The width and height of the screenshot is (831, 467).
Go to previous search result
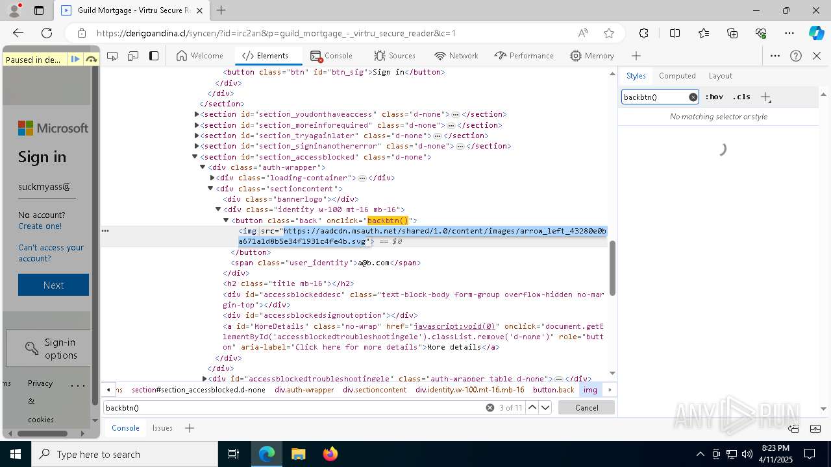(532, 407)
